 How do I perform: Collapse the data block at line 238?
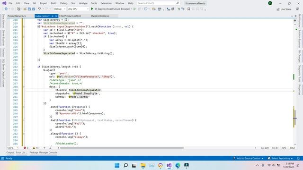[24, 87]
